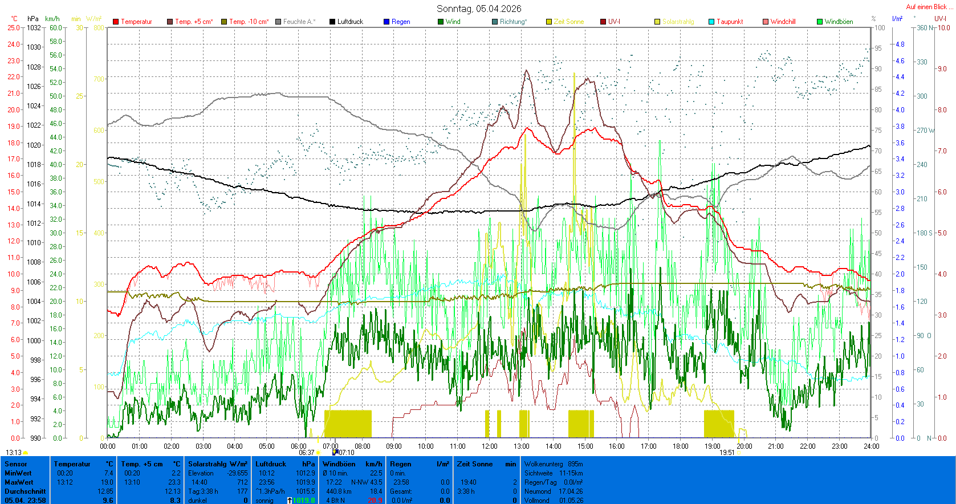This screenshot has width=956, height=504.
Task: Click the cyan Taupunkt legend square
Action: coord(711,22)
